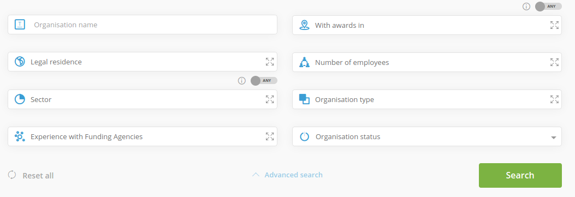Click the Advanced search link text
The width and height of the screenshot is (575, 197).
pos(293,175)
